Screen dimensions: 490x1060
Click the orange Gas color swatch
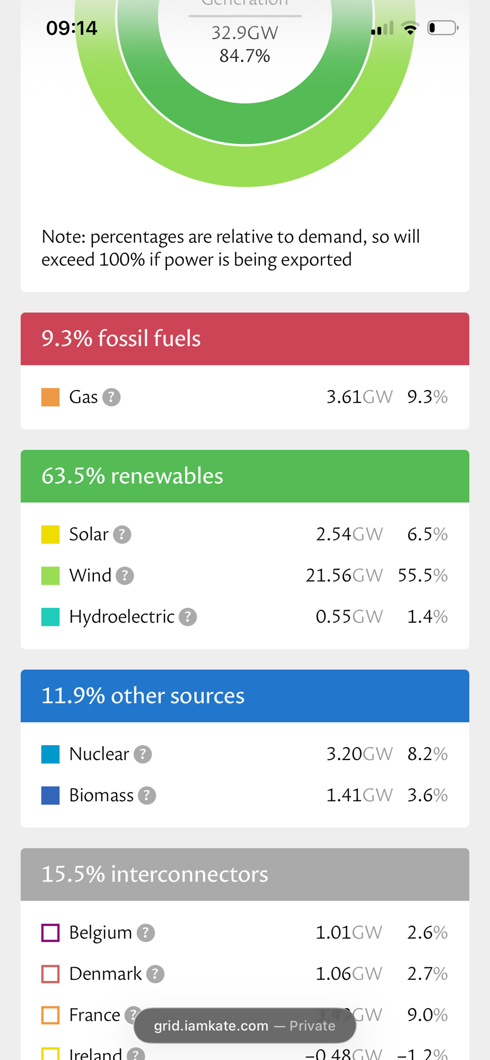pos(50,397)
